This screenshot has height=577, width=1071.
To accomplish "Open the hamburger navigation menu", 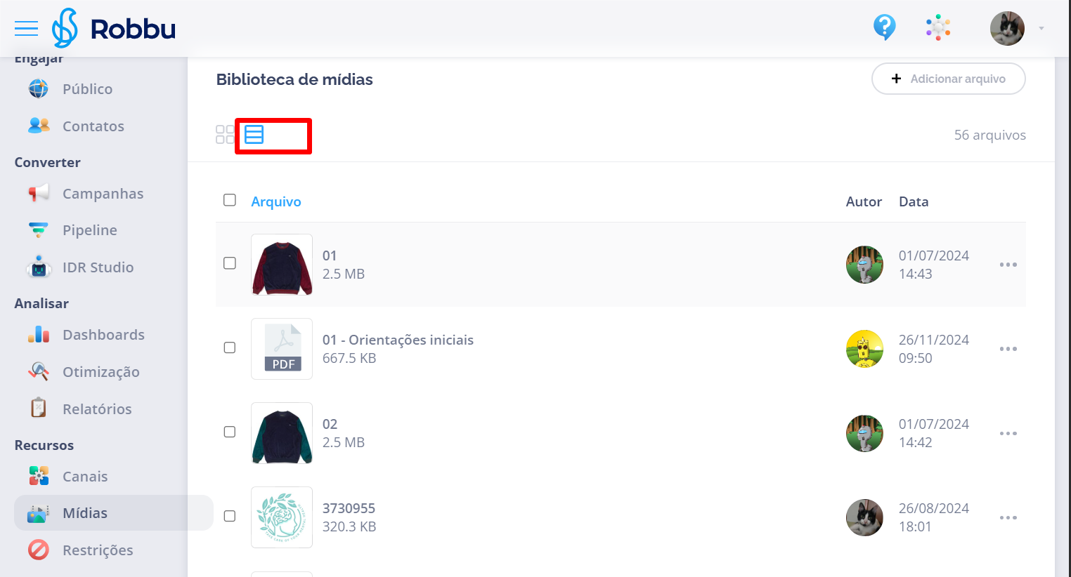I will click(26, 28).
